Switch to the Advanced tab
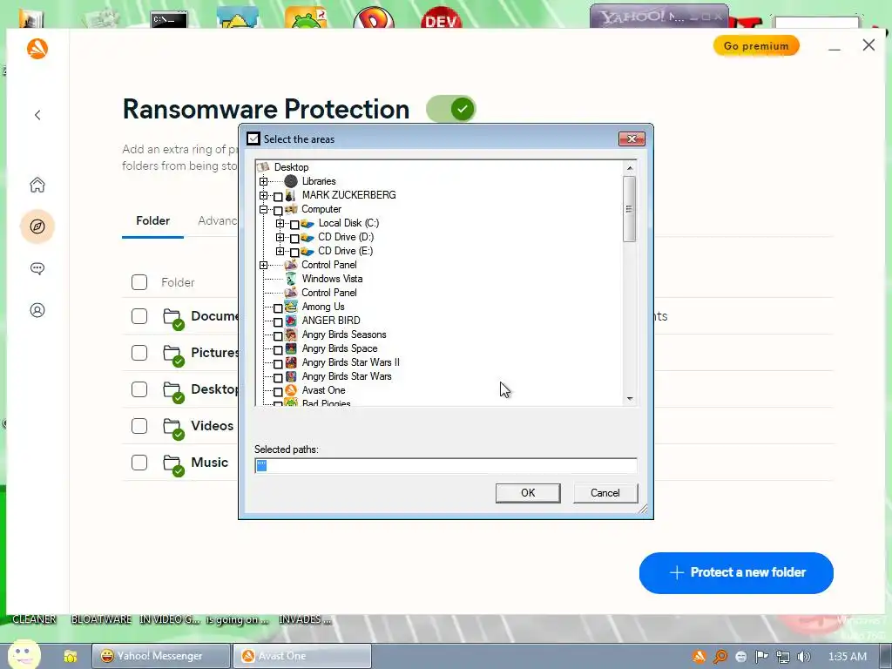This screenshot has height=669, width=892. coord(218,220)
